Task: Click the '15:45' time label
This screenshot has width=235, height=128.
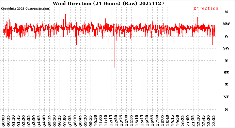Action: pos(142,121)
